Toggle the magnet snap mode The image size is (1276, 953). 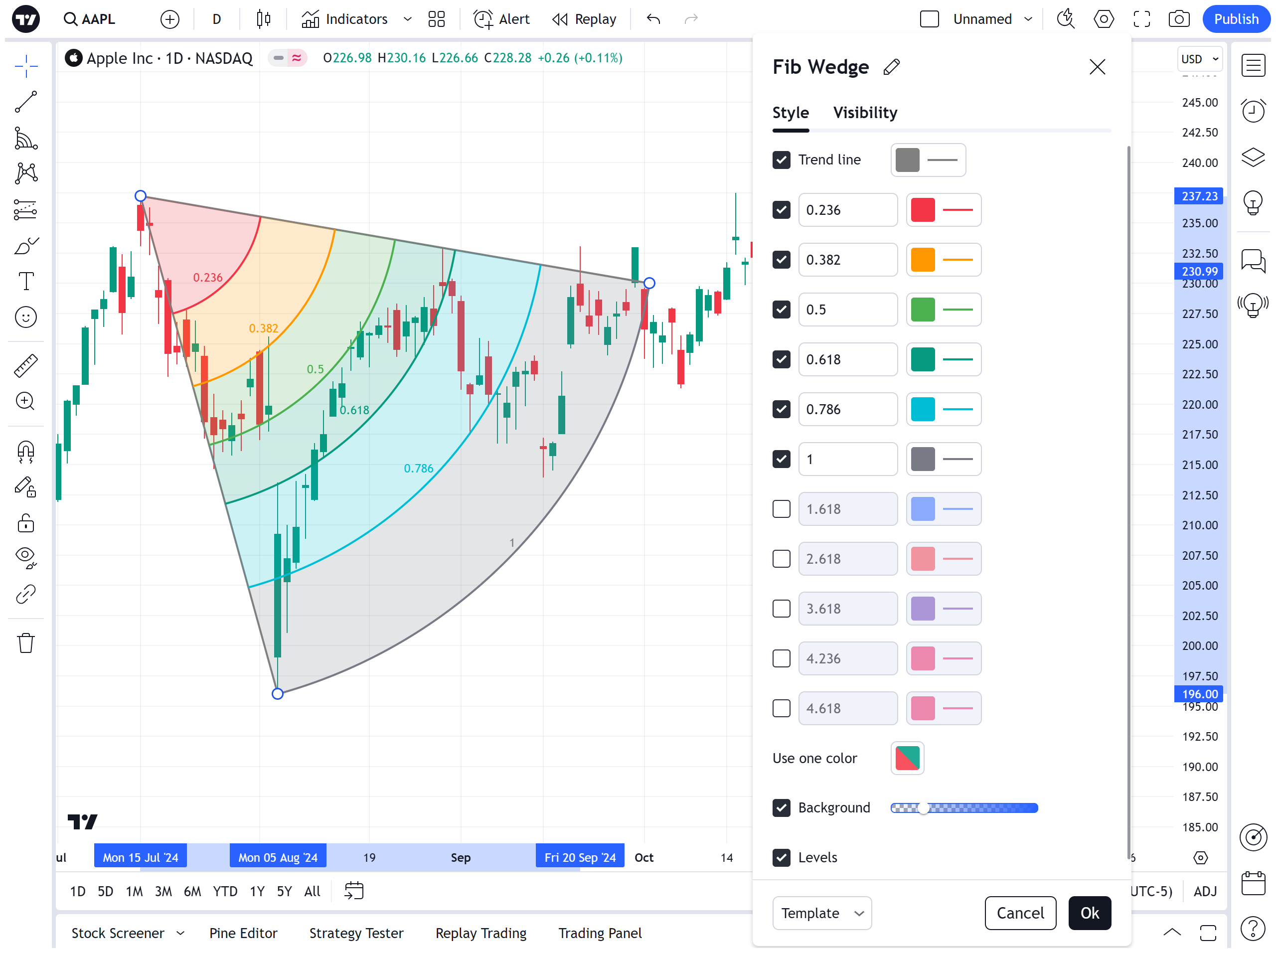coord(26,452)
